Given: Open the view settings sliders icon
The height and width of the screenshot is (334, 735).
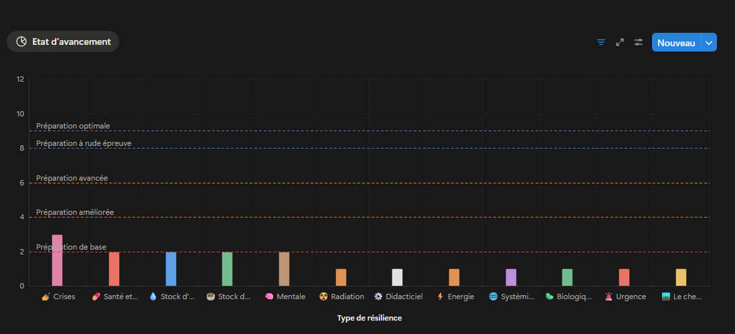Looking at the screenshot, I should click(639, 42).
